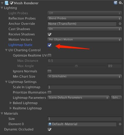Click the Scale In Lightmap input field
The width and height of the screenshot is (124, 135).
pos(85,87)
